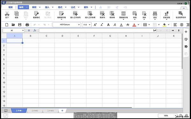This screenshot has height=119, width=191.
Task: Open the 檔案 menu
Action: pyautogui.click(x=11, y=7)
